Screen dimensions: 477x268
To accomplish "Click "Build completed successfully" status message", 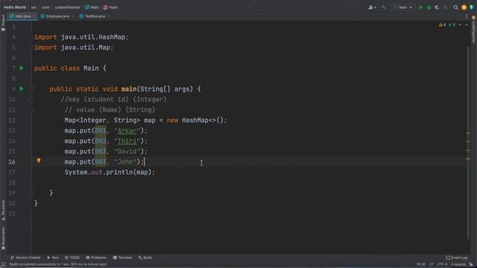I will (x=58, y=264).
